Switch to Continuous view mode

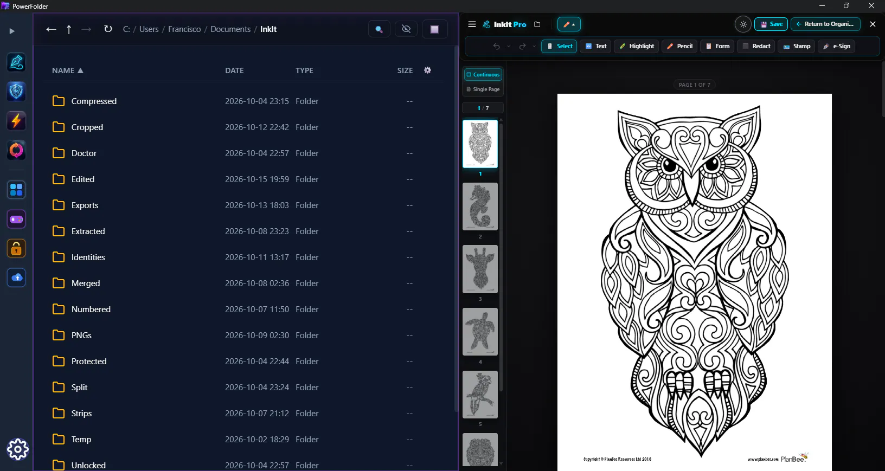click(483, 75)
